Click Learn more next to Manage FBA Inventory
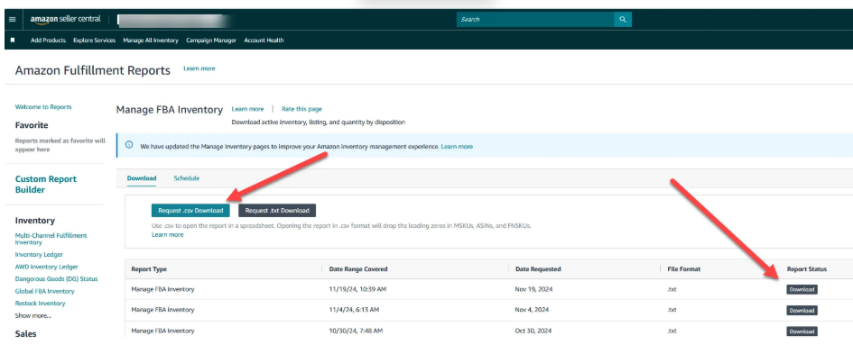The image size is (853, 363). (x=247, y=109)
